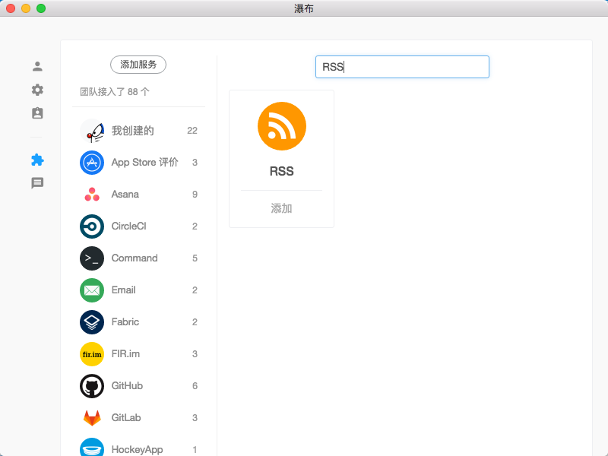The image size is (608, 456).
Task: Select Command in the service list
Action: (x=138, y=258)
